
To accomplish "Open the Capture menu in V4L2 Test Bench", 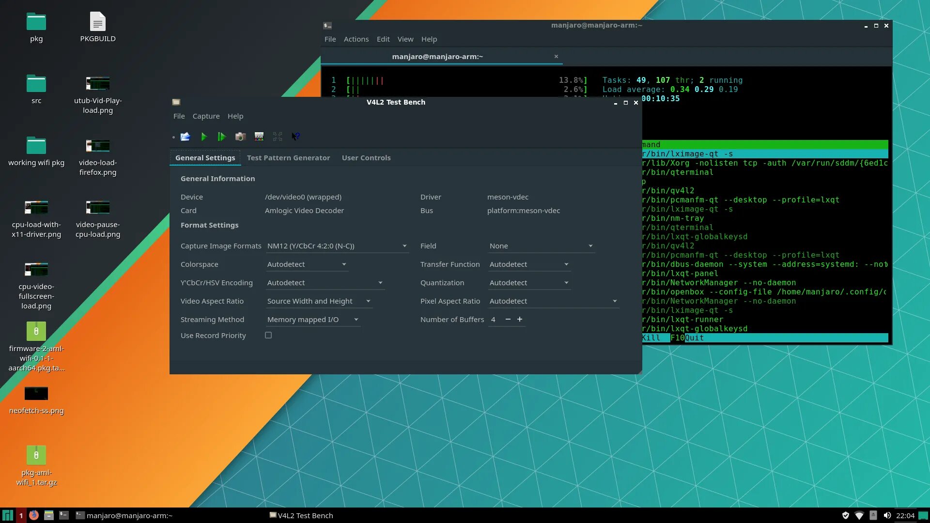I will (x=206, y=116).
